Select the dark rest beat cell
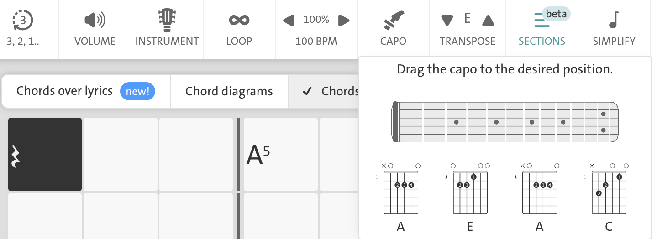The width and height of the screenshot is (652, 239). coord(45,154)
